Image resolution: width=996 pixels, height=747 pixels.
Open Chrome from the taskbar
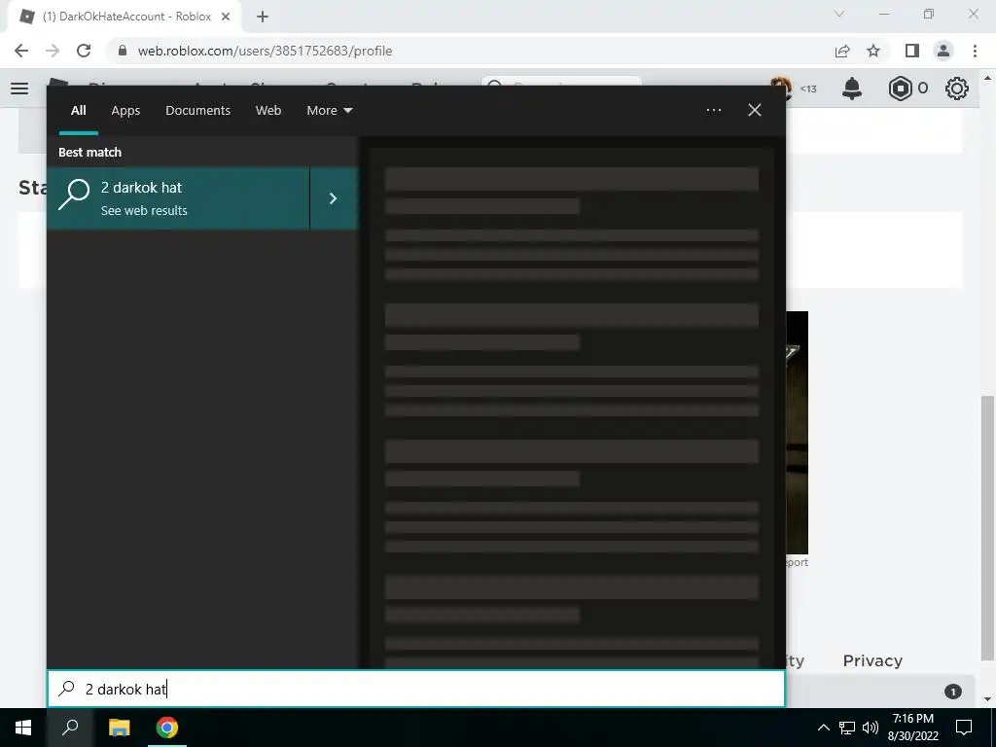167,728
